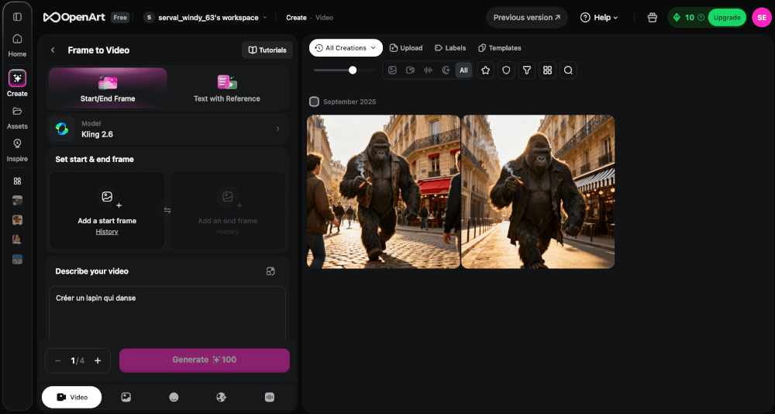Viewport: 775px width, 414px height.
Task: Open History under Add a start frame
Action: 107,232
